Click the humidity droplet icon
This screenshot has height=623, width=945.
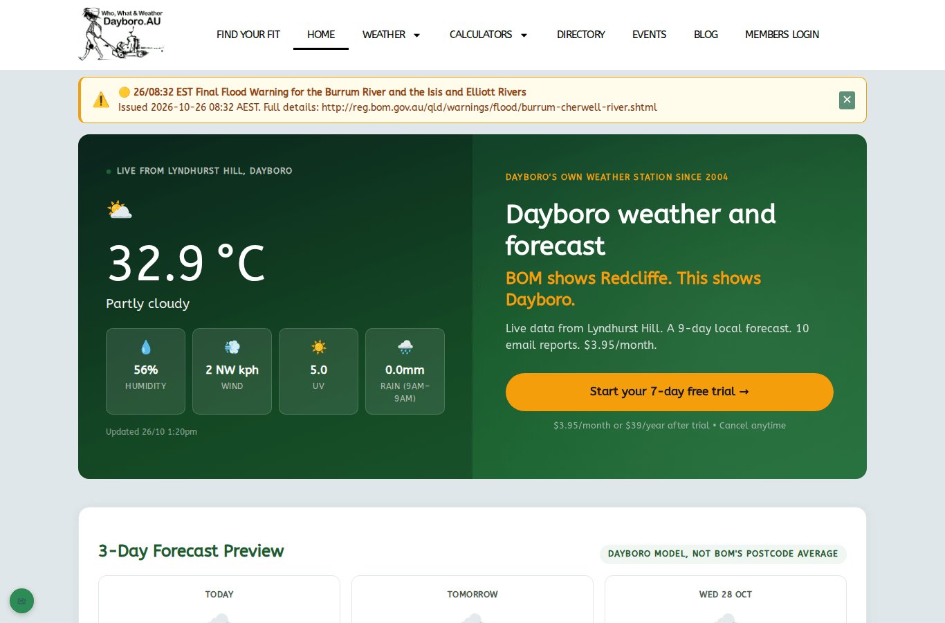point(146,347)
